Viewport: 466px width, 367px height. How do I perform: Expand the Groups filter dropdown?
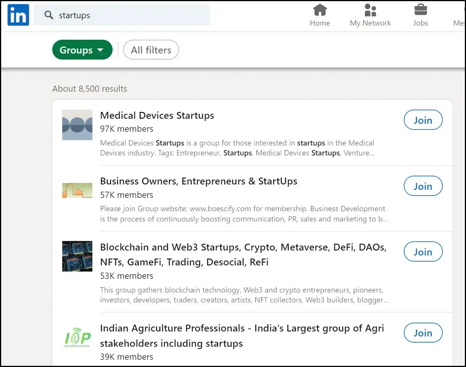point(82,50)
